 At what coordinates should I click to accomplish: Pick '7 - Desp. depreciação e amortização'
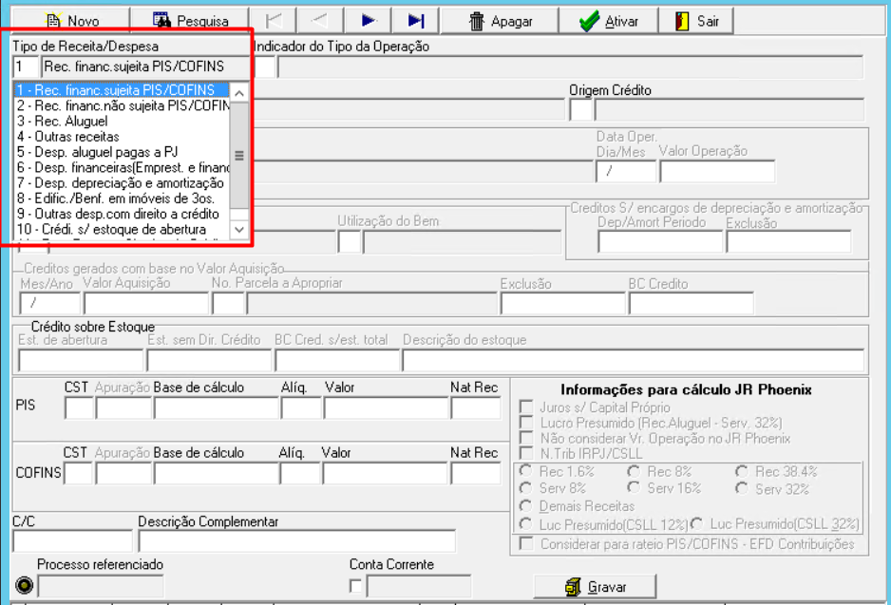point(123,183)
